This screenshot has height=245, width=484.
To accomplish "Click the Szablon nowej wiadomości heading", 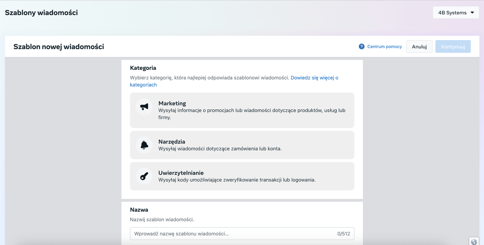I will [x=59, y=47].
